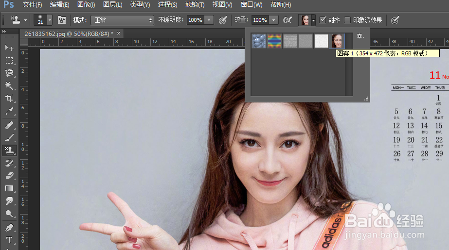This screenshot has height=250, width=449.
Task: Open the 流量 flow slider arrow
Action: click(x=274, y=20)
